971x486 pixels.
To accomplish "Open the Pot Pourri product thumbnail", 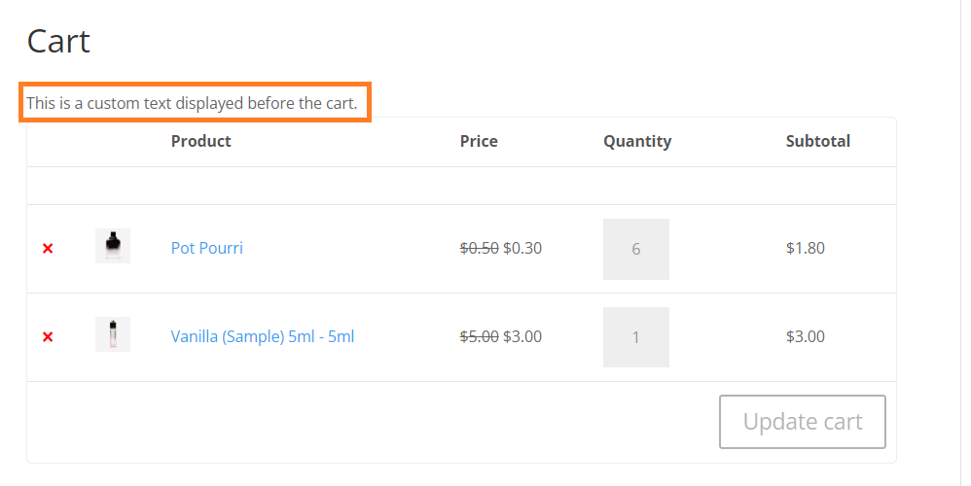I will tap(113, 246).
